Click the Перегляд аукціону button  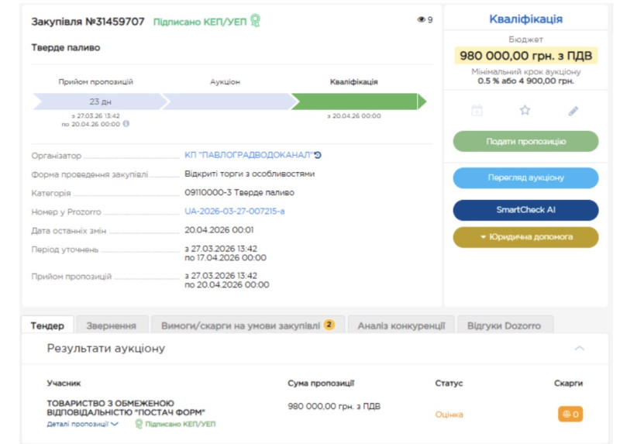(525, 178)
